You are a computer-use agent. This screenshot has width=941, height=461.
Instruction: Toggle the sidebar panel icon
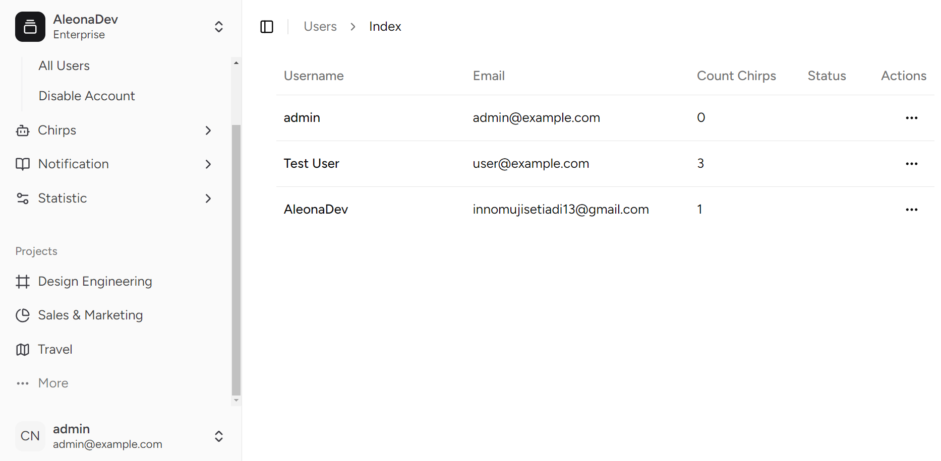click(x=267, y=27)
